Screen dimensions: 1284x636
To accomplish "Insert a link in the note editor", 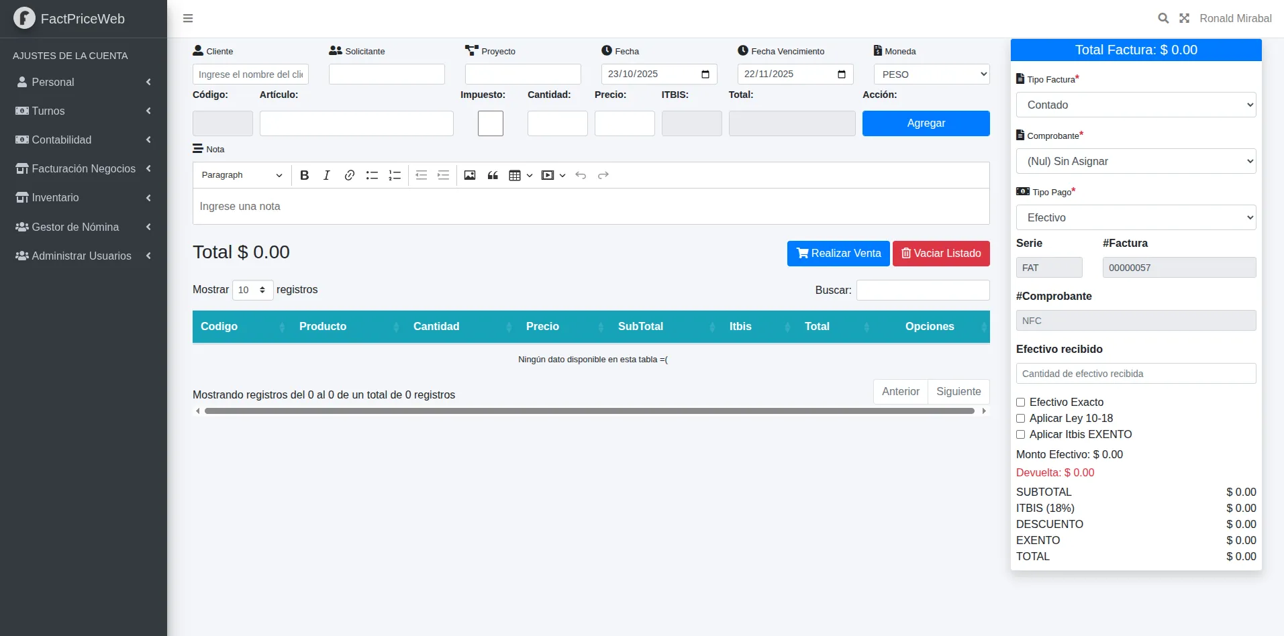I will [x=349, y=175].
